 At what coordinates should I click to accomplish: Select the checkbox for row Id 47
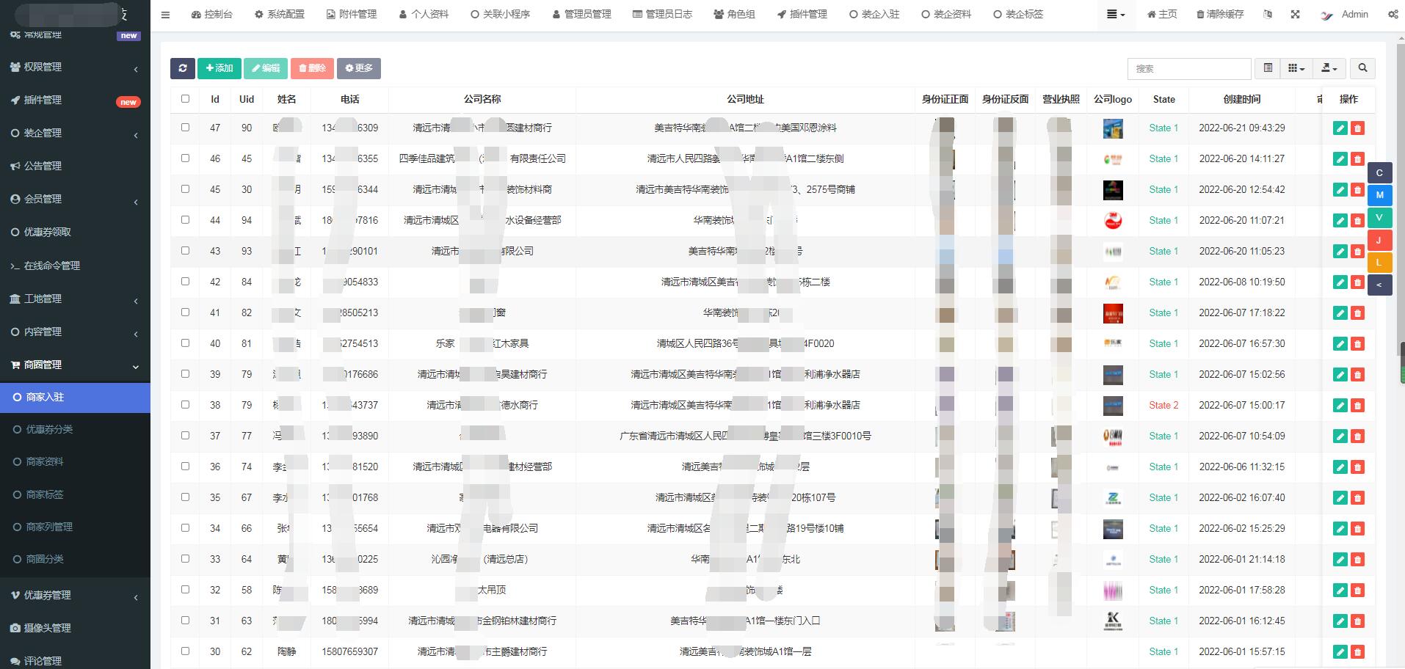click(x=185, y=128)
